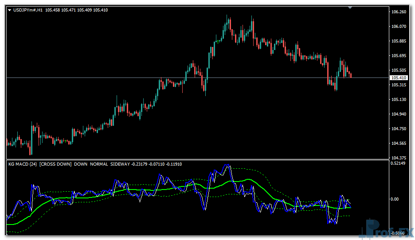Click the 0.00 level on indicator scale
This screenshot has width=415, height=240.
pyautogui.click(x=395, y=199)
